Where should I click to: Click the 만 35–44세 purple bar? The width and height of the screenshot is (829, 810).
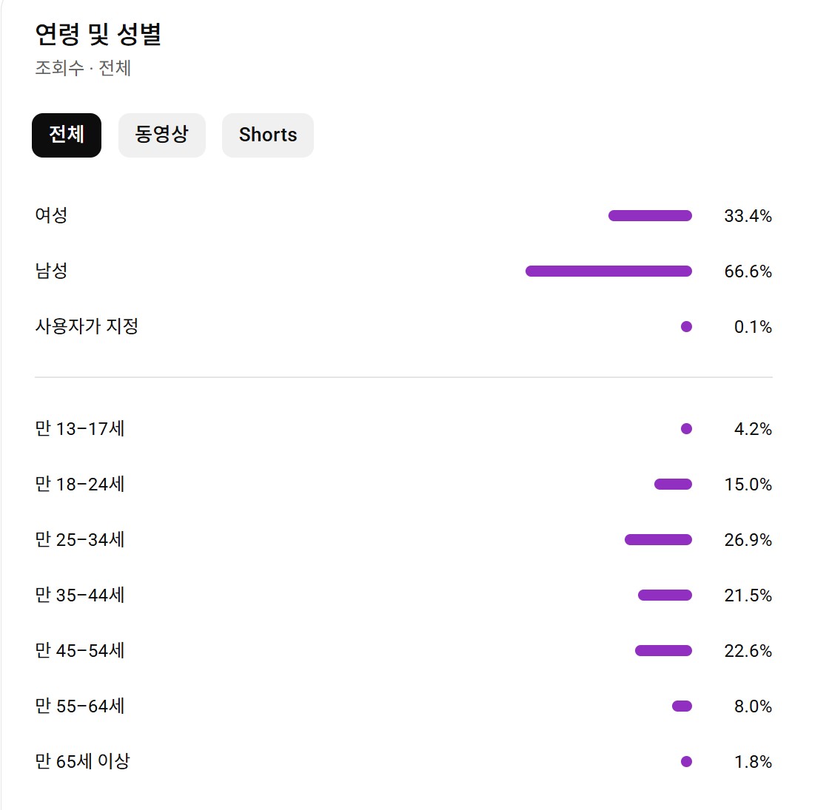click(x=665, y=595)
